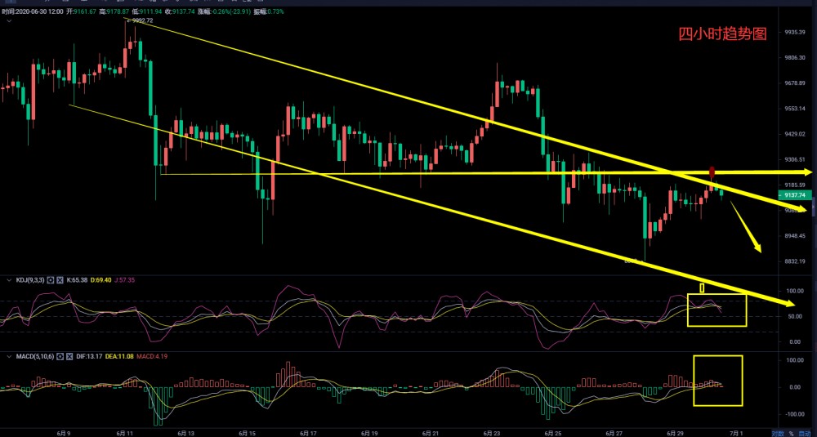Image resolution: width=817 pixels, height=437 pixels.
Task: Click the 6月 23 date on time axis
Action: click(491, 432)
